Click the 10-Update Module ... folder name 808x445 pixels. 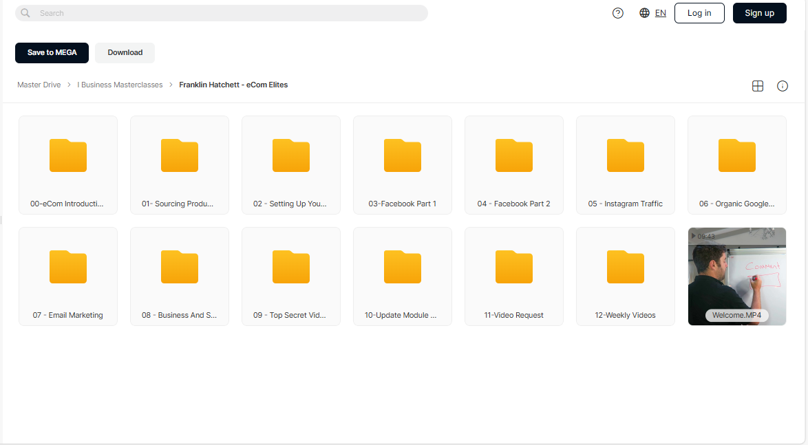pos(401,315)
